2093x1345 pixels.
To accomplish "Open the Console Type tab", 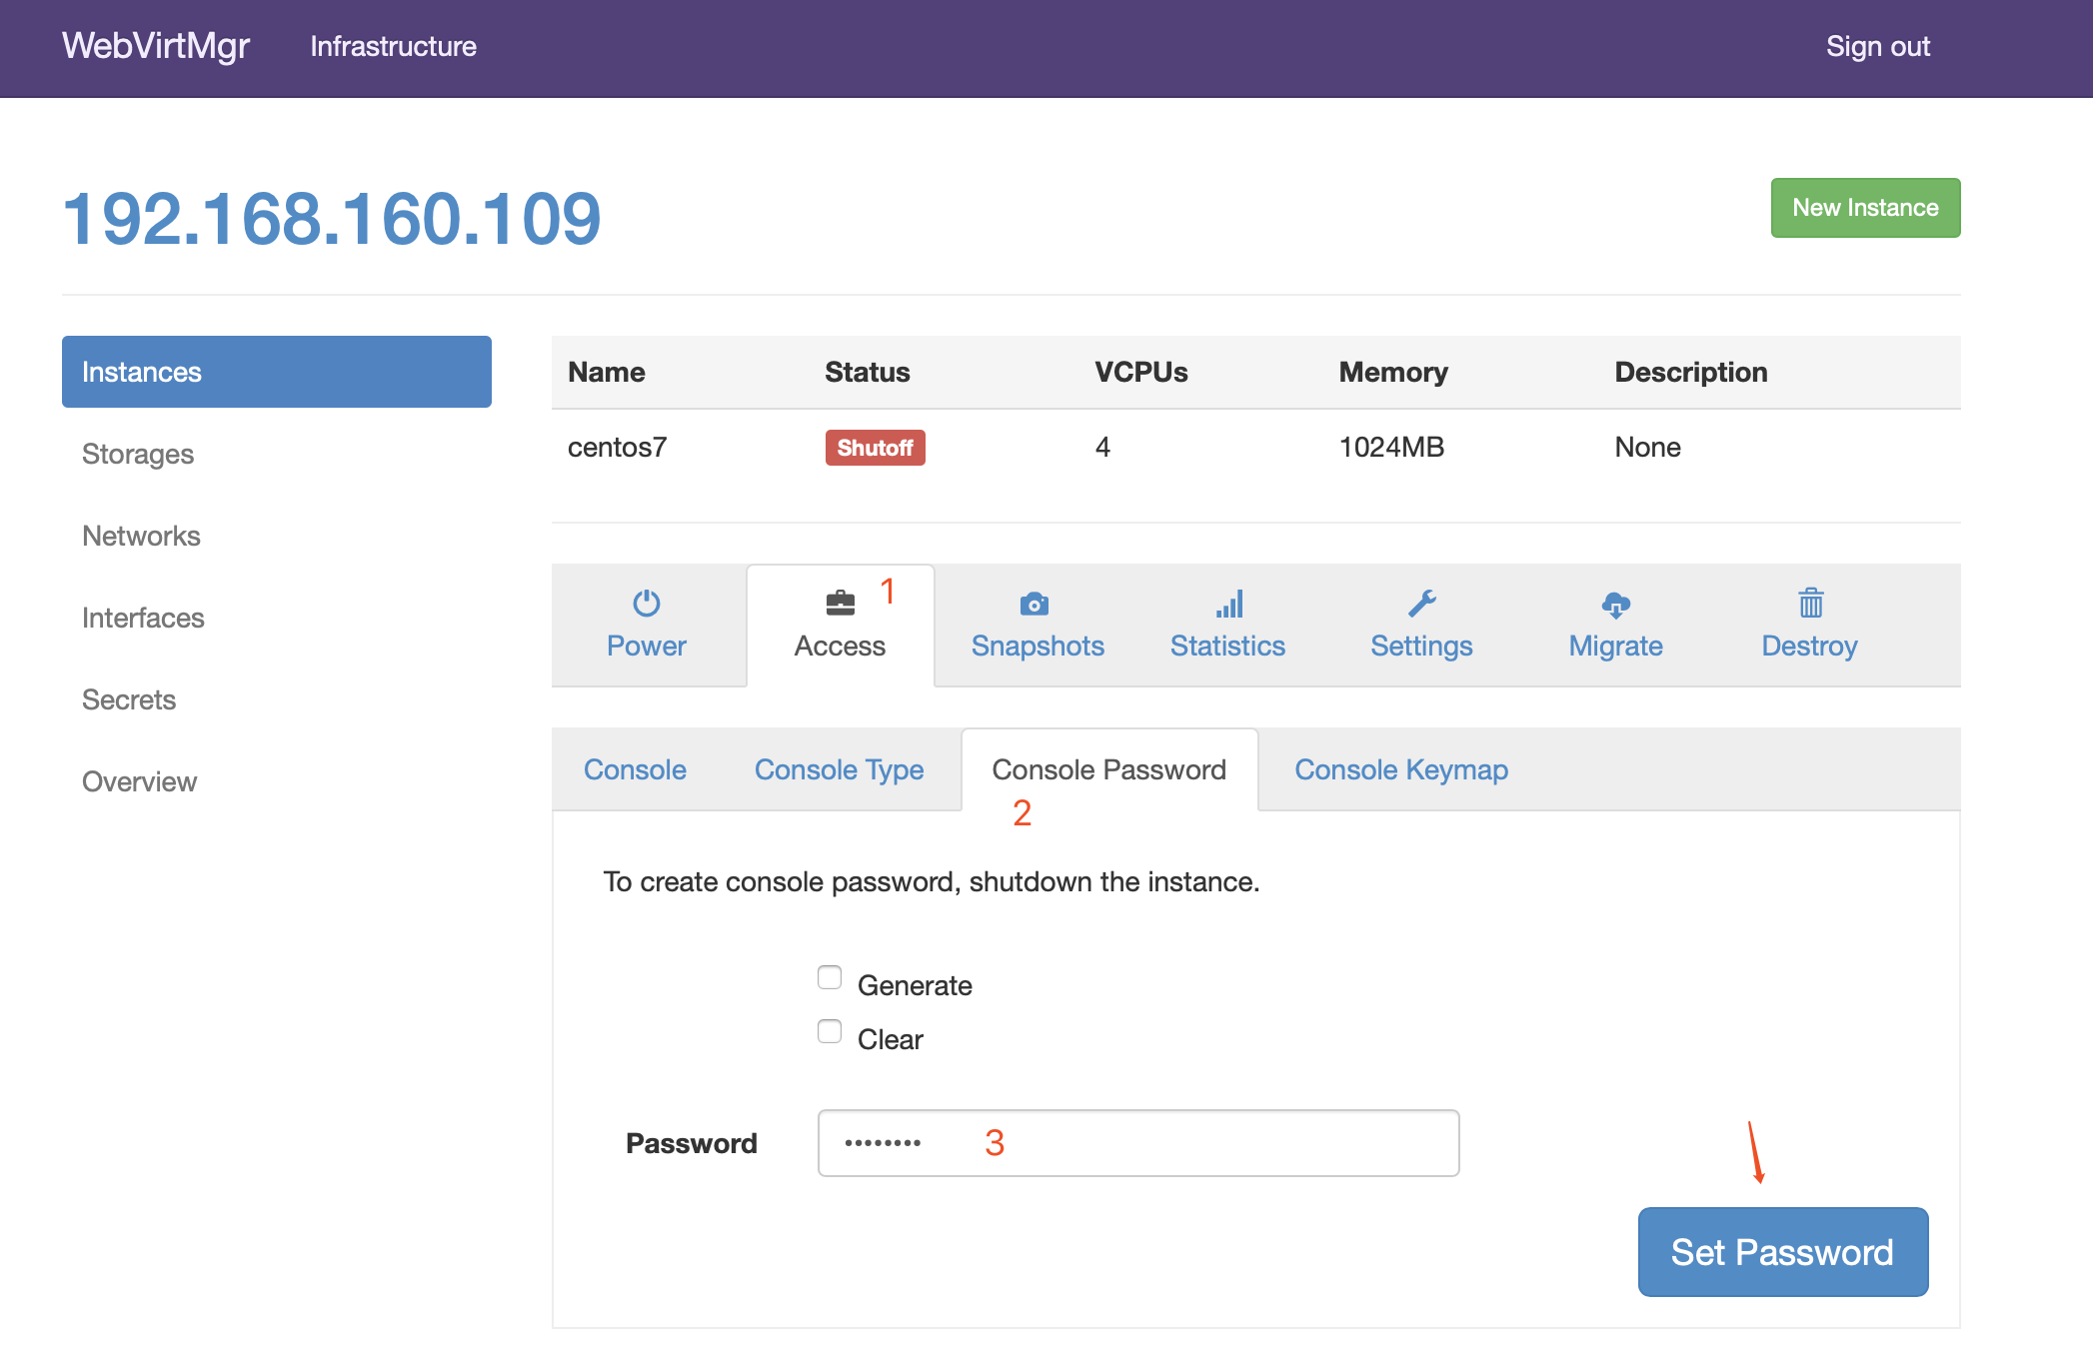I will [839, 769].
